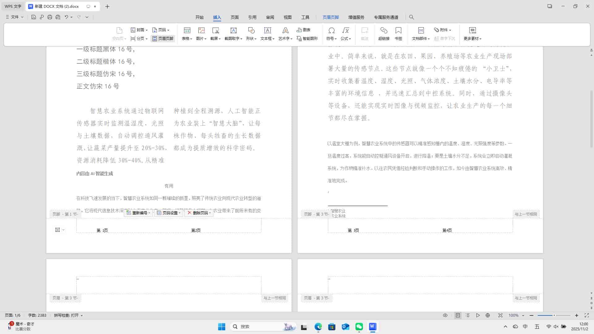Click the zoom out minus button
The height and width of the screenshot is (334, 594).
[x=532, y=315]
